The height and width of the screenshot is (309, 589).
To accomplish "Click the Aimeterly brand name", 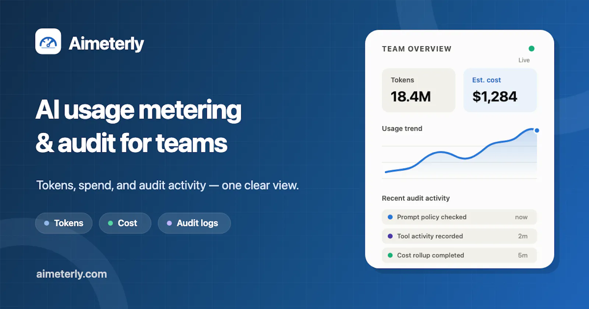I will pos(106,44).
